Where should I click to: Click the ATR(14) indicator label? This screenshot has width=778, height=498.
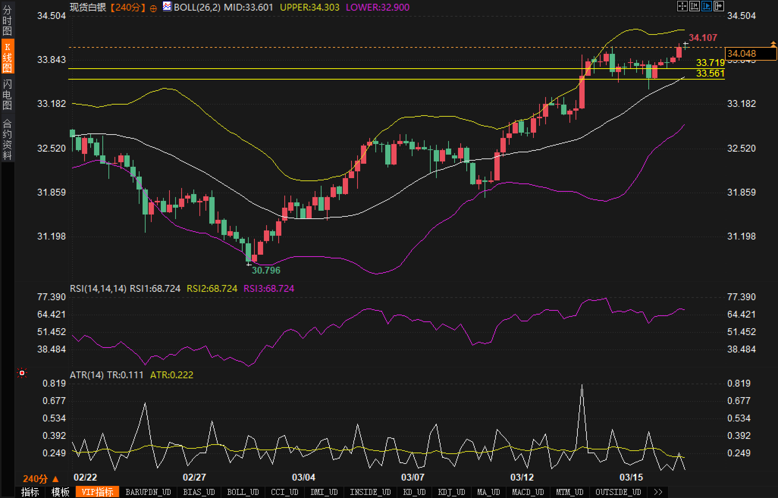[x=86, y=375]
